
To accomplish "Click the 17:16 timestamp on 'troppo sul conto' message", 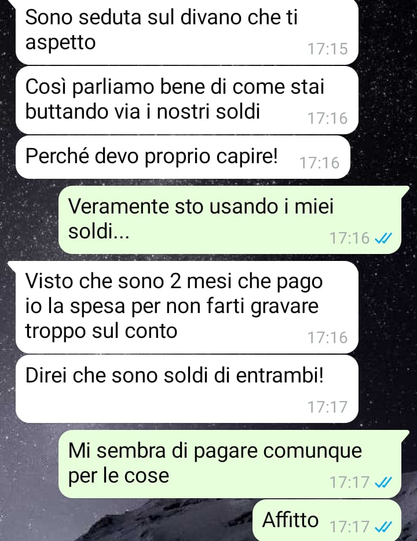I will coord(328,337).
